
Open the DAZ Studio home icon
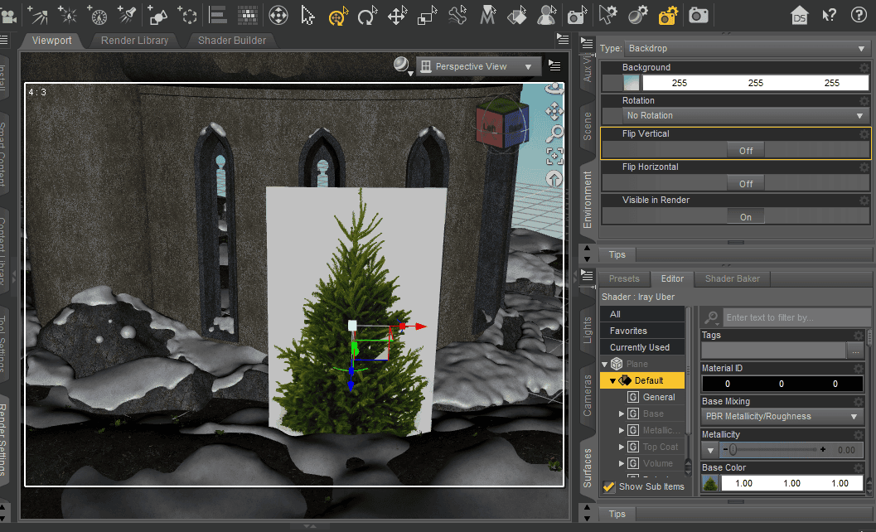799,15
